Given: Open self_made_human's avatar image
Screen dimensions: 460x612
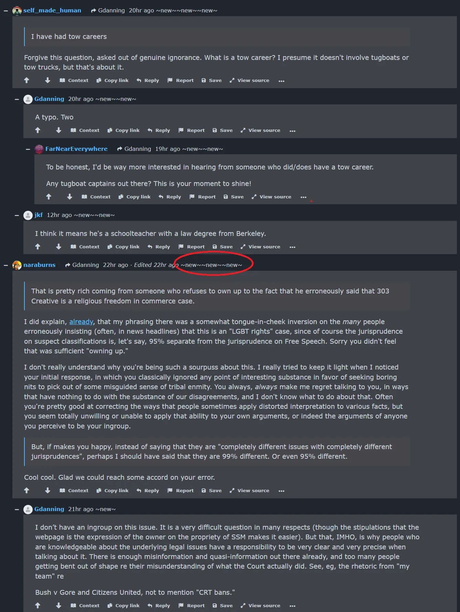Looking at the screenshot, I should click(17, 11).
